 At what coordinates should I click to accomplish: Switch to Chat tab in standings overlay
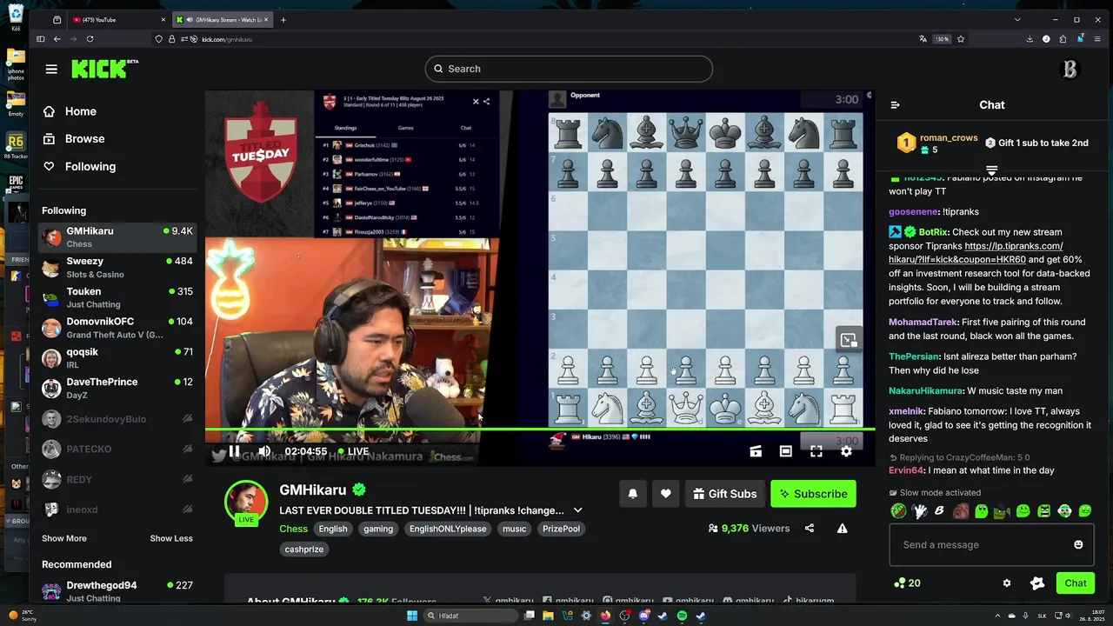466,128
